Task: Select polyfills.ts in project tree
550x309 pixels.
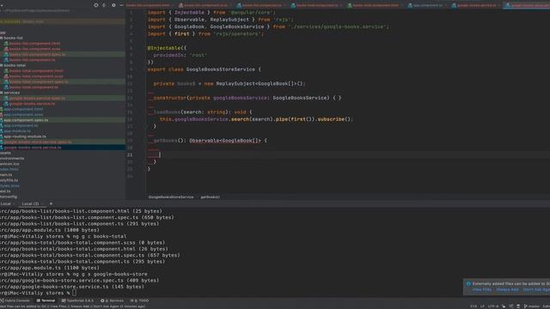Action: pos(9,180)
